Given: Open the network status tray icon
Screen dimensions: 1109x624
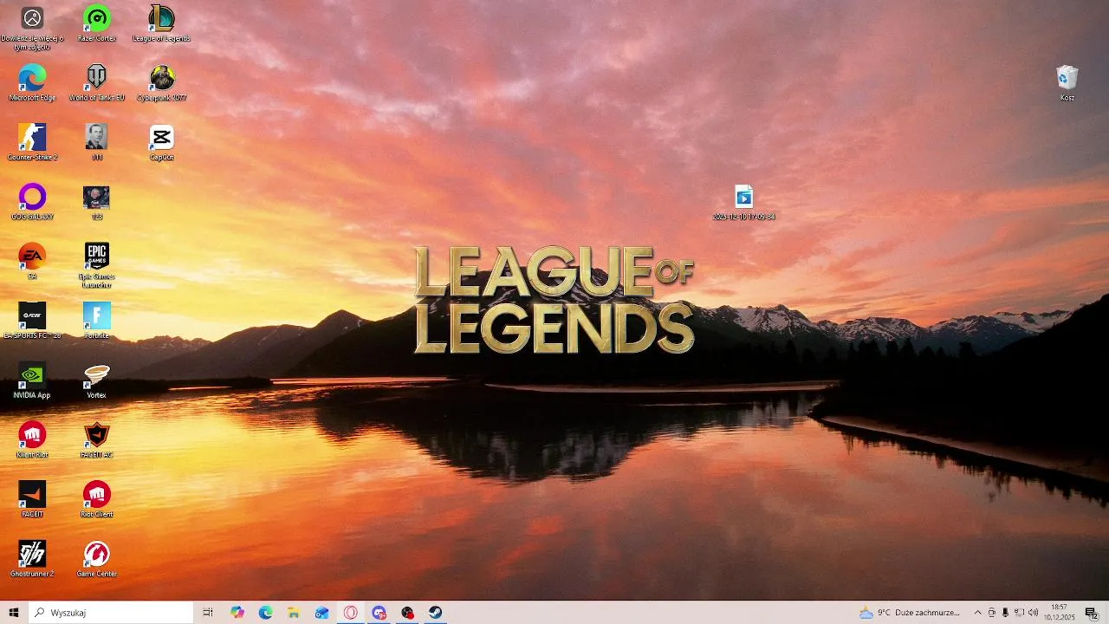Looking at the screenshot, I should (x=1019, y=613).
